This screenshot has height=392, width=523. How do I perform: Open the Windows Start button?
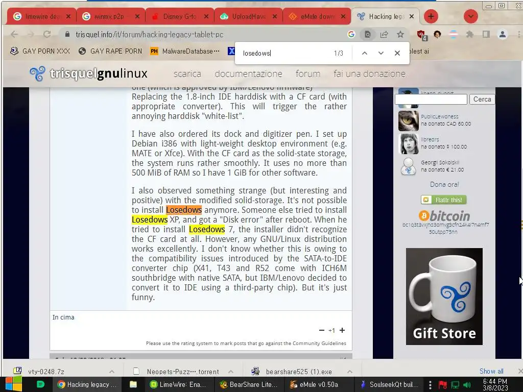pyautogui.click(x=14, y=384)
